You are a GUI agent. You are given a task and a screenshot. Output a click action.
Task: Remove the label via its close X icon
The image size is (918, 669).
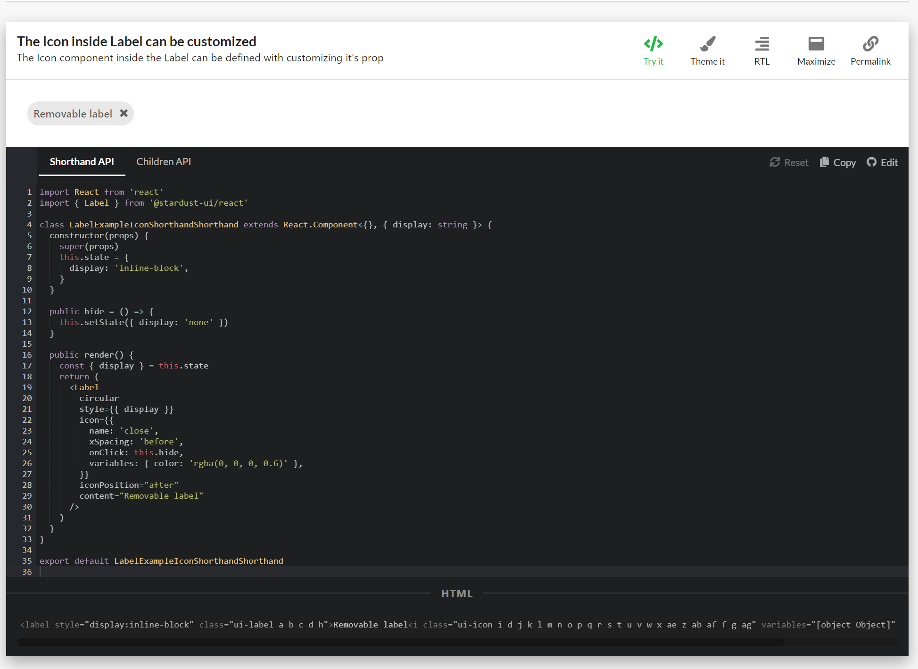124,113
